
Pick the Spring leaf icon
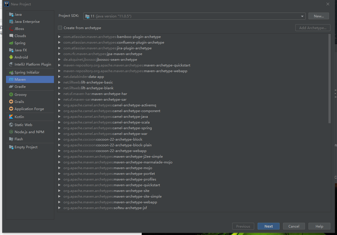[x=11, y=43]
